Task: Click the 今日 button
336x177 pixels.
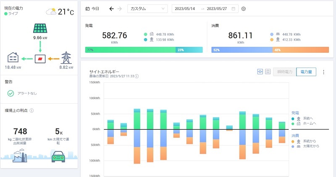Action: (92, 9)
